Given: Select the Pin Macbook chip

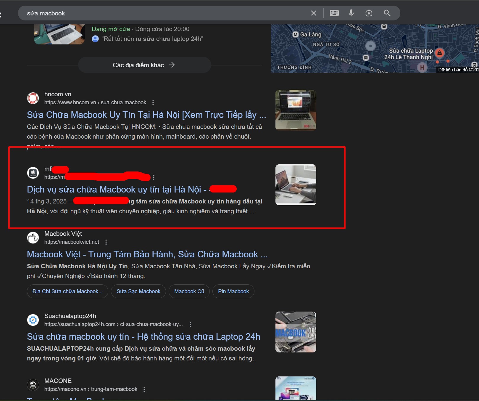Looking at the screenshot, I should pos(233,291).
